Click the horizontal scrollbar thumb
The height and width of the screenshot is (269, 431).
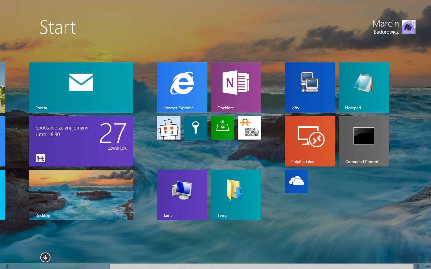(x=261, y=266)
